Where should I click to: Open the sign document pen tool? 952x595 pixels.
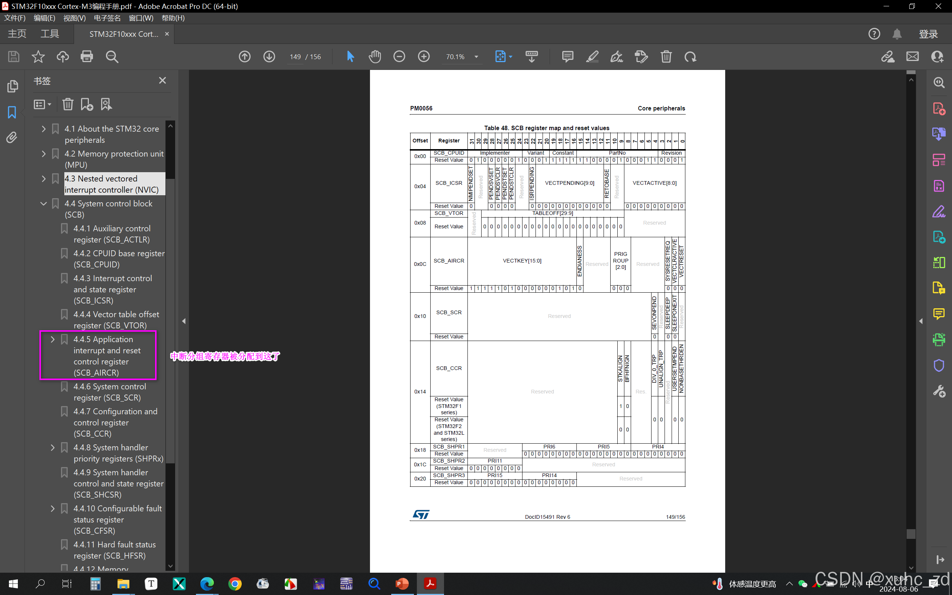coord(617,57)
